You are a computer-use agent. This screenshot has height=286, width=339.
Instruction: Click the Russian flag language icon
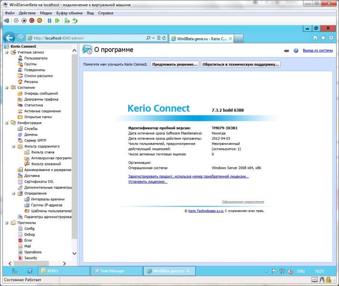pos(287,50)
